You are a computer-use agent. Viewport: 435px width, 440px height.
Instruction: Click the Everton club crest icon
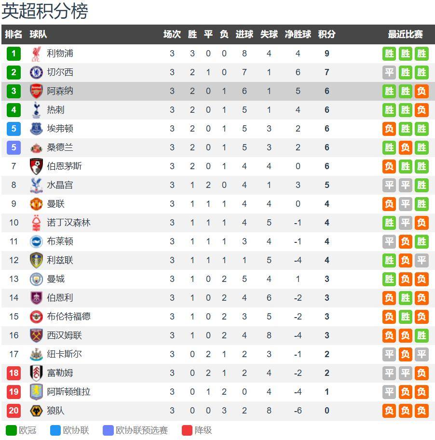pyautogui.click(x=36, y=129)
